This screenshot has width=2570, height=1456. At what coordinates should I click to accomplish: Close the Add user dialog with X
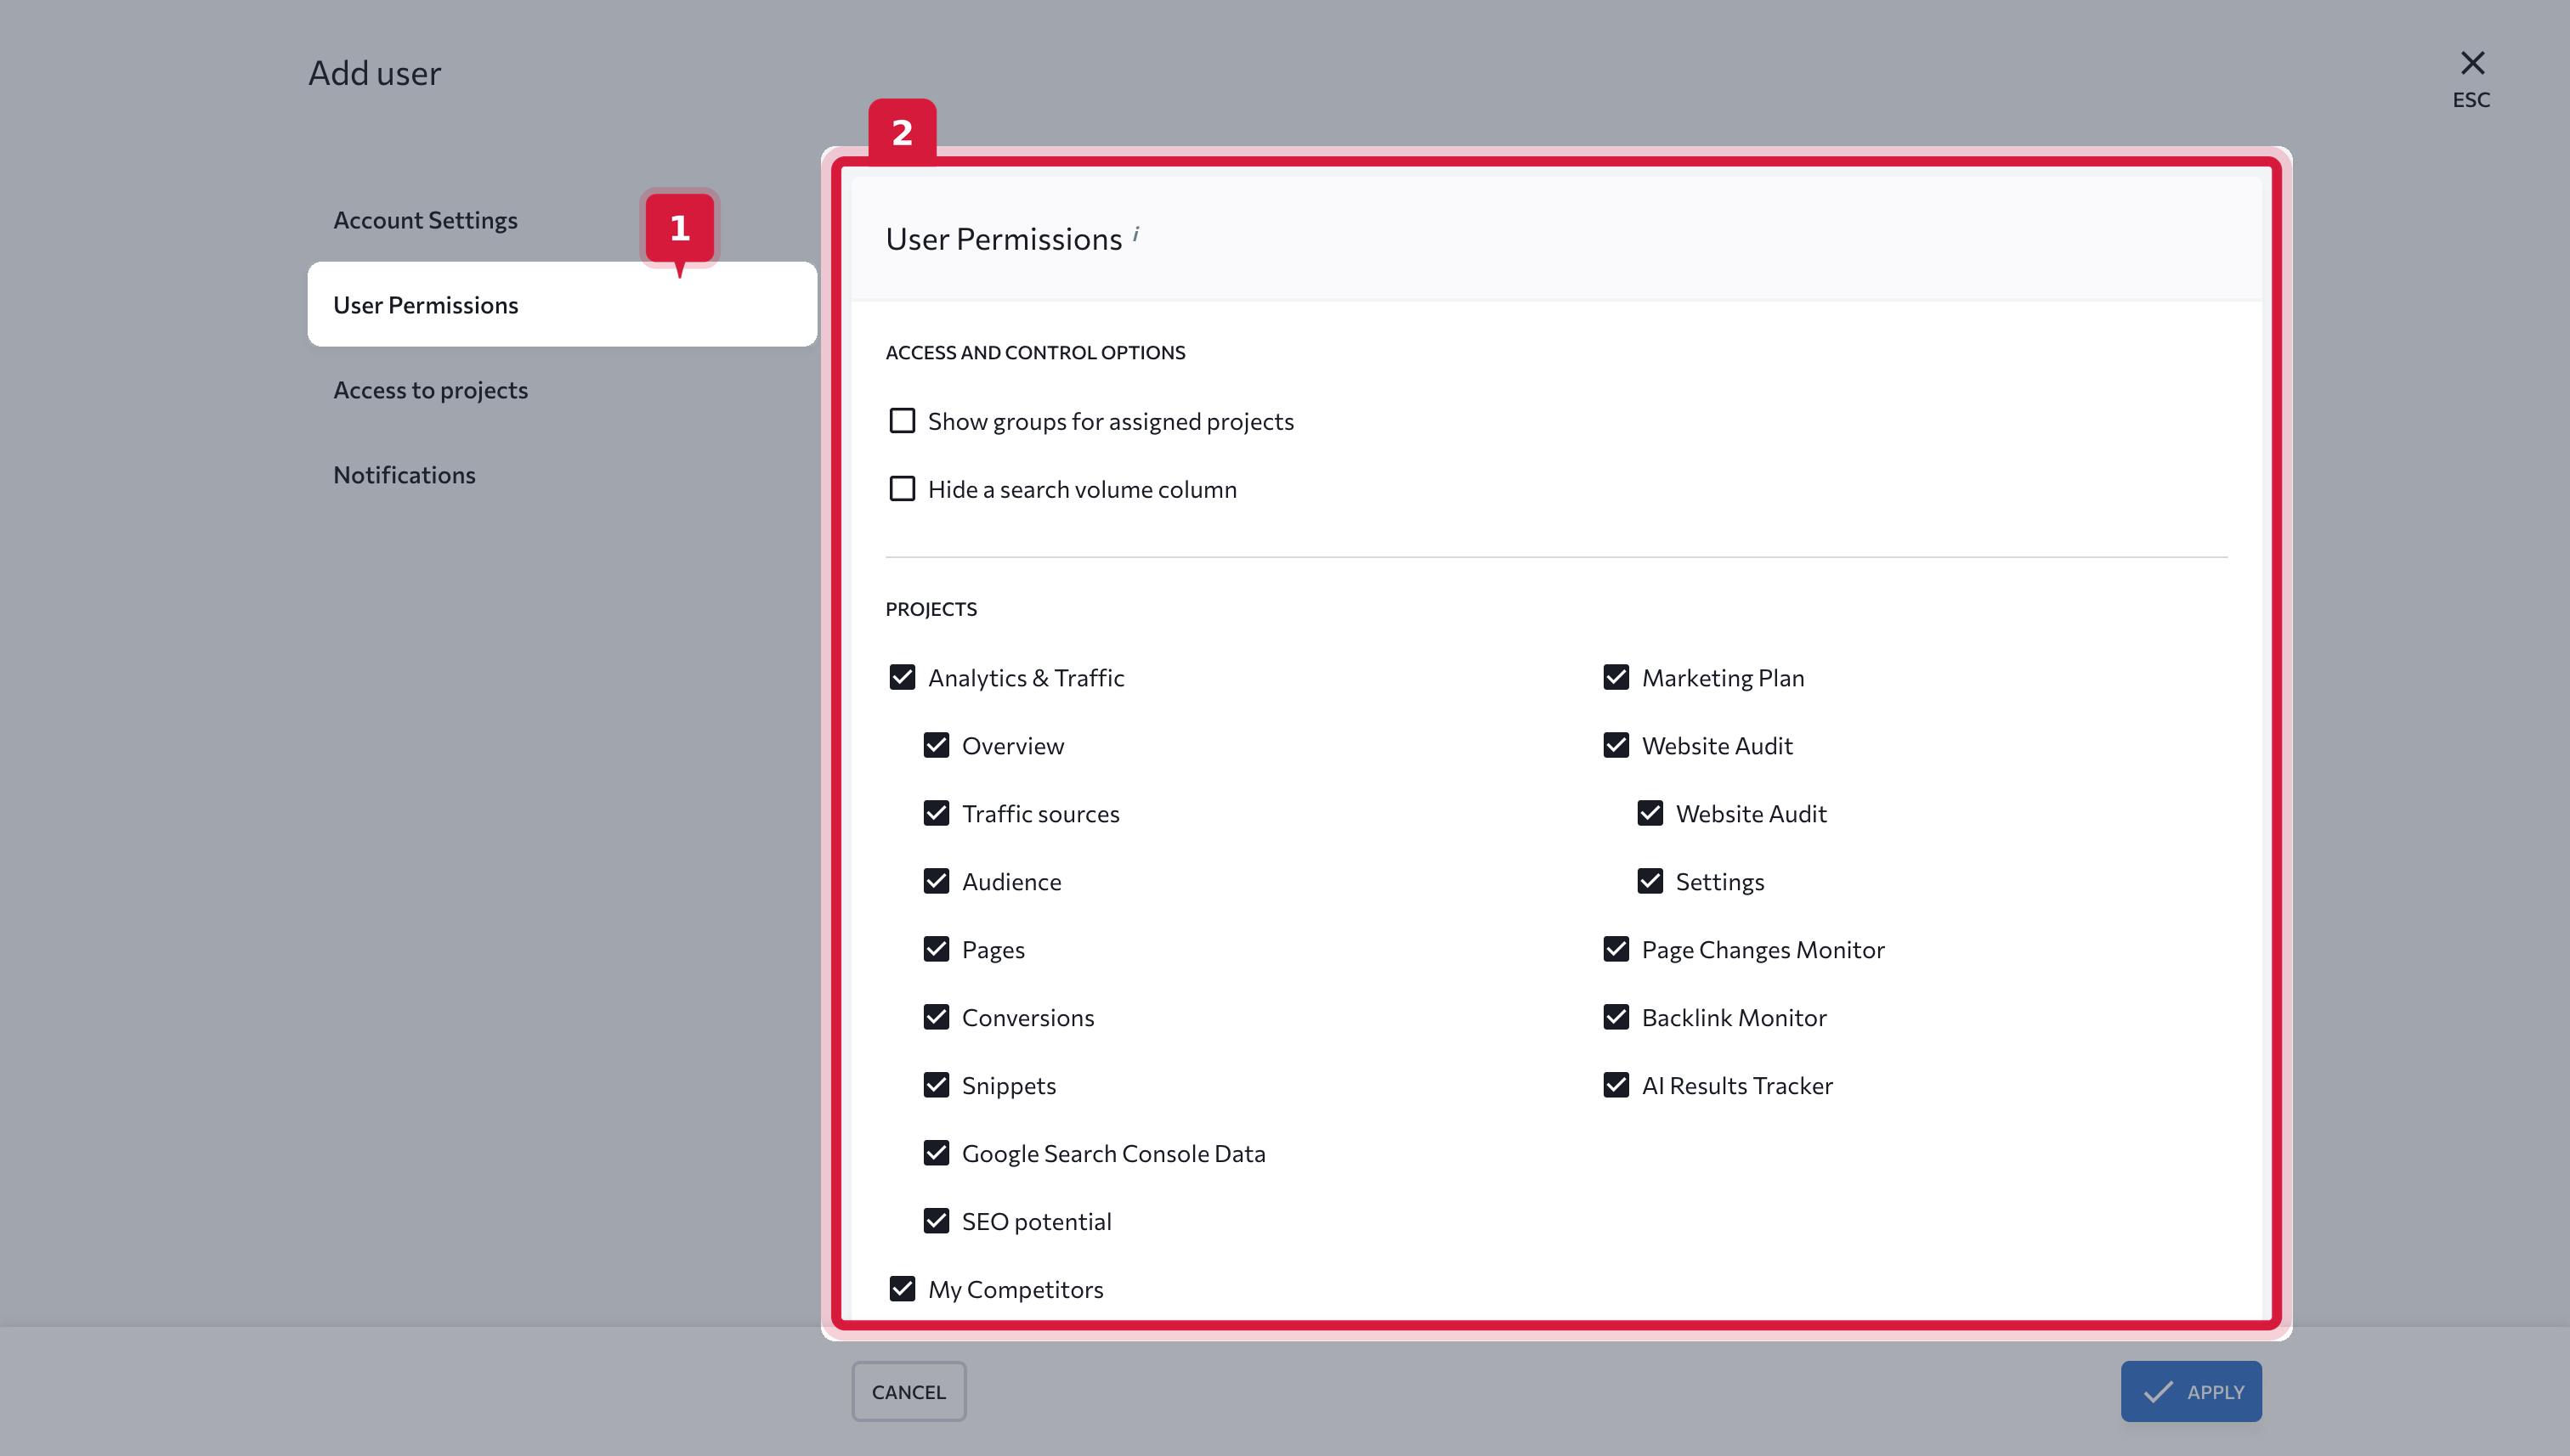[x=2472, y=63]
